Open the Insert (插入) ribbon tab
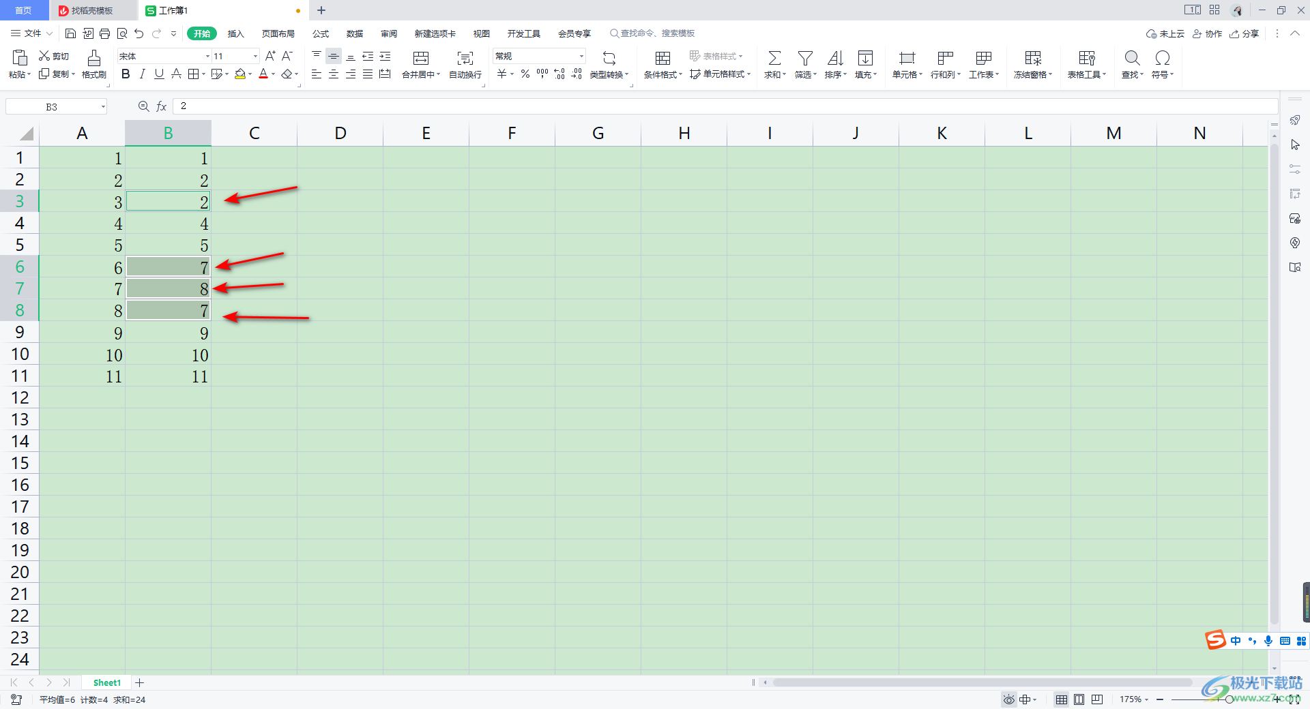The image size is (1310, 709). (x=235, y=33)
